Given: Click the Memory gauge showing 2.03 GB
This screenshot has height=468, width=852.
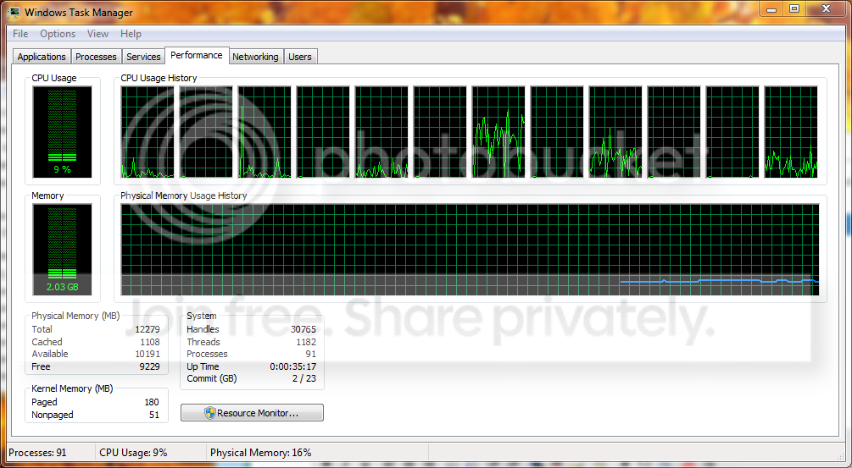Looking at the screenshot, I should coord(62,250).
